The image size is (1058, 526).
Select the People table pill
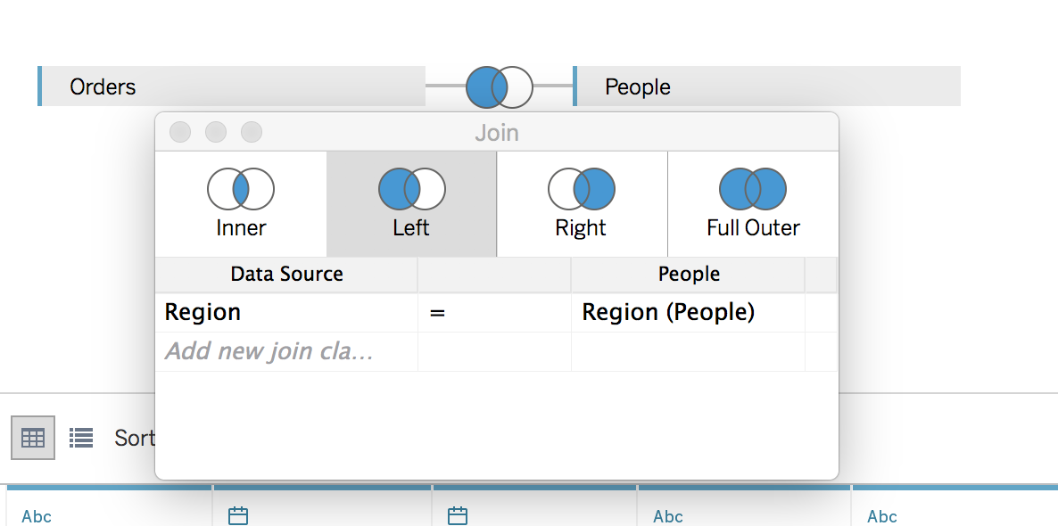click(767, 86)
